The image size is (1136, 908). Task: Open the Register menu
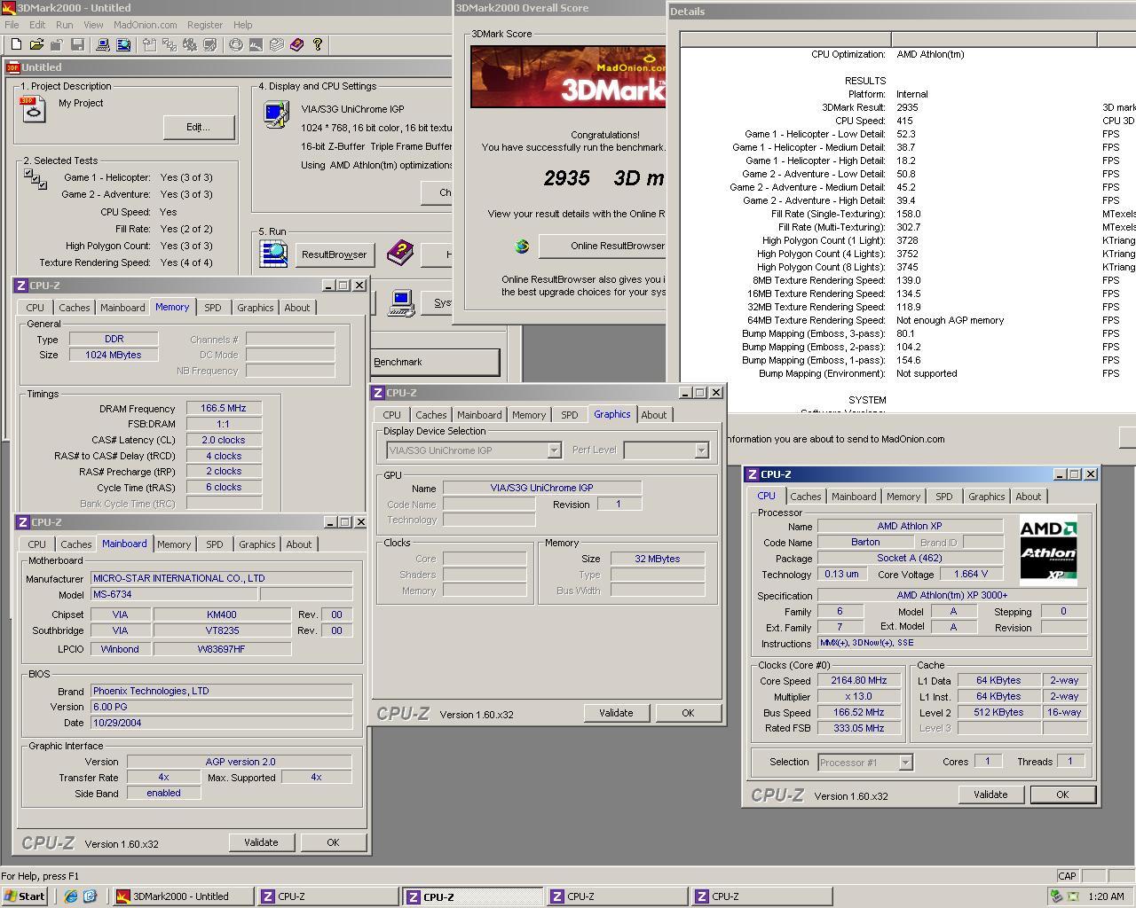[x=205, y=25]
